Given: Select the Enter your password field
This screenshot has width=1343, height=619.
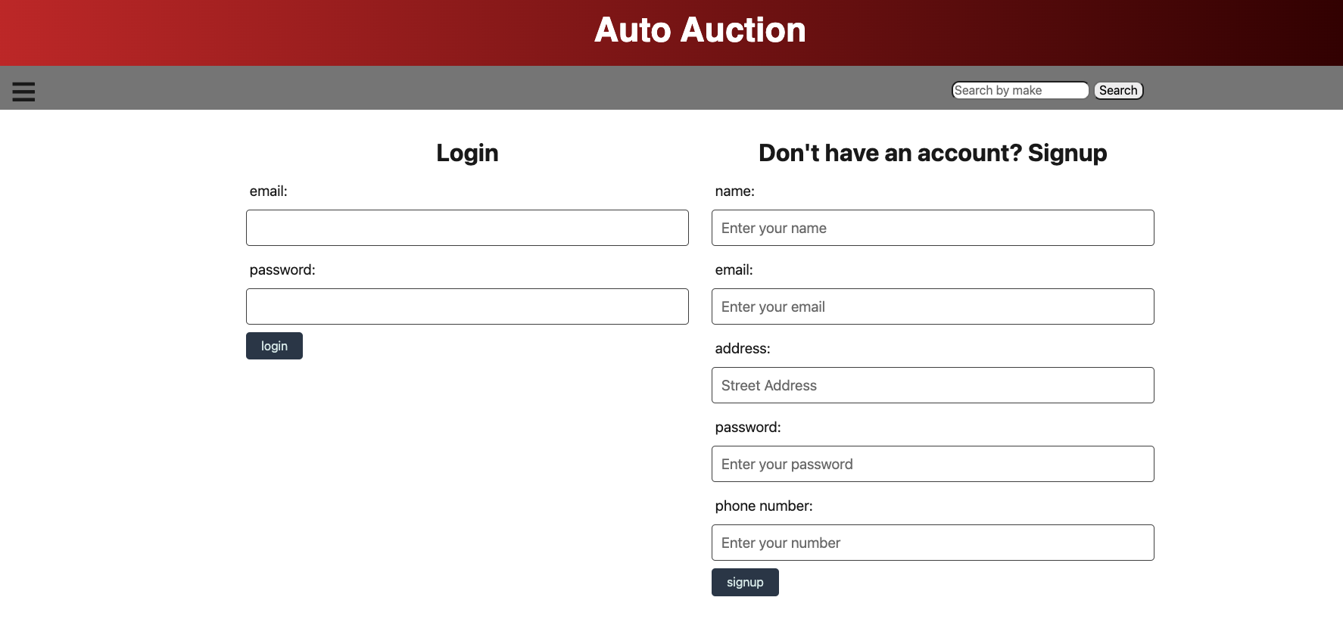Looking at the screenshot, I should (933, 463).
